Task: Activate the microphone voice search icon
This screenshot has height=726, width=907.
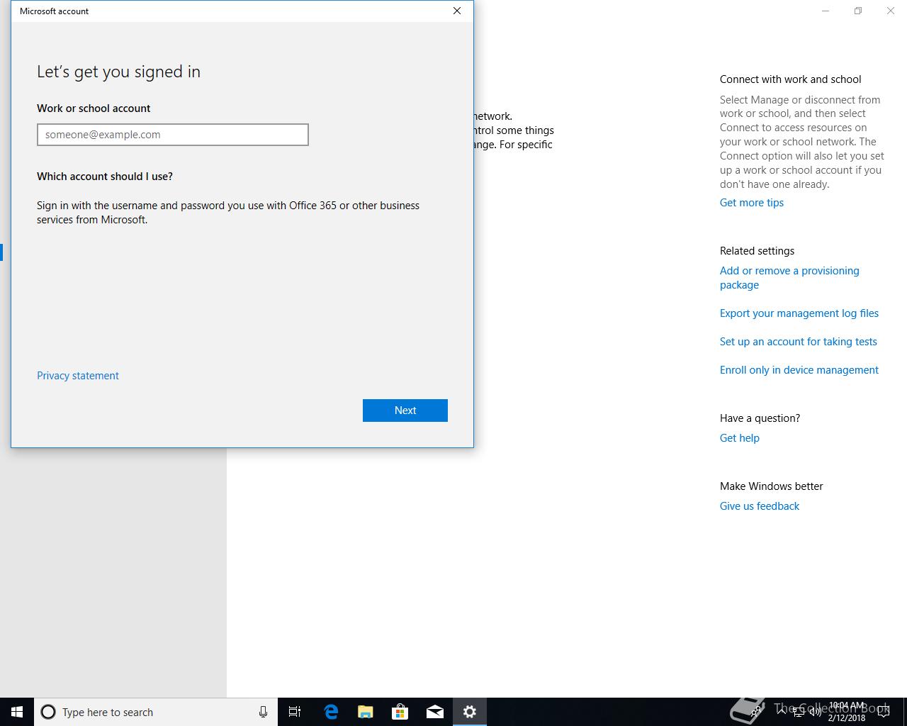Action: tap(263, 712)
